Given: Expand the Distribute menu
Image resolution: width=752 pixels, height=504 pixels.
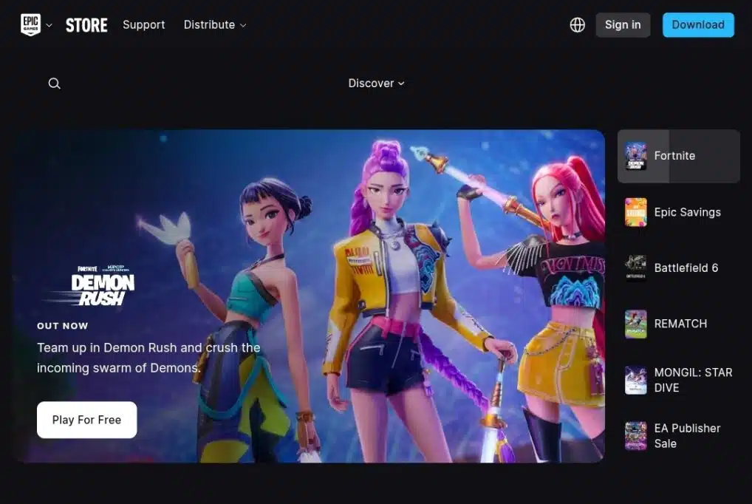Looking at the screenshot, I should 214,24.
